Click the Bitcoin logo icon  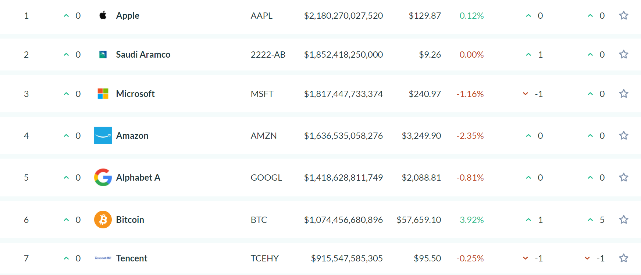click(103, 220)
